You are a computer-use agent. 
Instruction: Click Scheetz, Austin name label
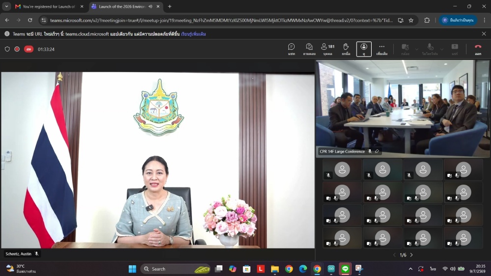pos(19,254)
